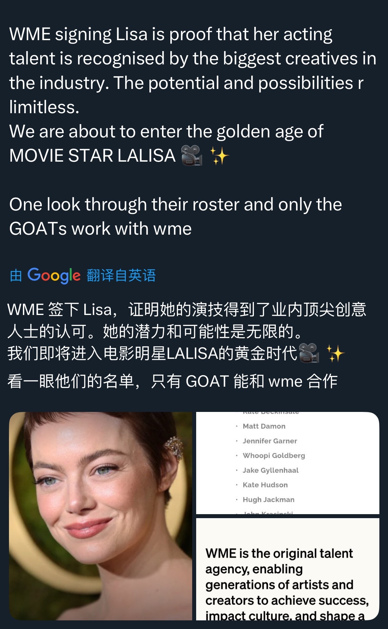Screen dimensions: 388x629
Task: Click the name Kate Hudson in roster
Action: pyautogui.click(x=265, y=485)
